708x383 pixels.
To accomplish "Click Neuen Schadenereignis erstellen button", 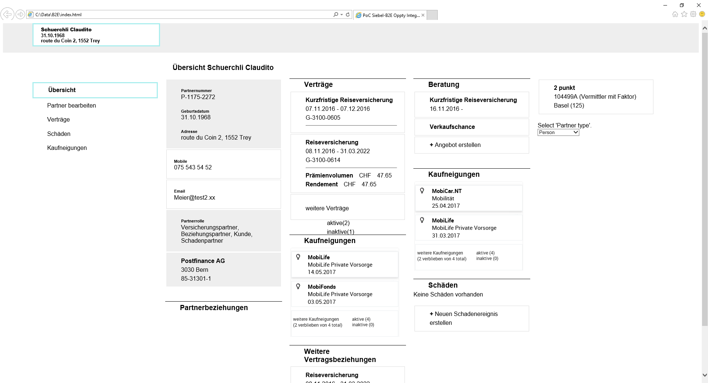I will (x=472, y=319).
